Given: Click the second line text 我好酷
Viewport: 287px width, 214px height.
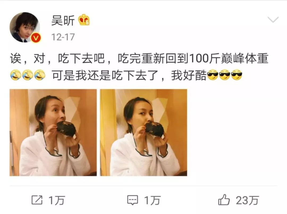Looking at the screenshot, I should pos(189,75).
